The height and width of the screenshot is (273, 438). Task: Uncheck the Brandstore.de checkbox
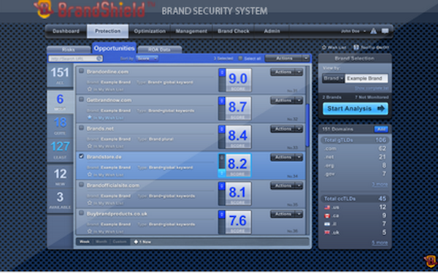(x=81, y=156)
